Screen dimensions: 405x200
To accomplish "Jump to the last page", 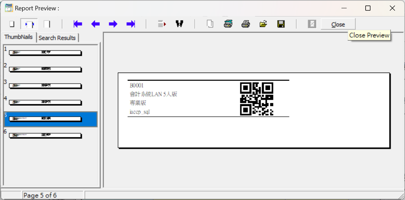I will tap(131, 24).
